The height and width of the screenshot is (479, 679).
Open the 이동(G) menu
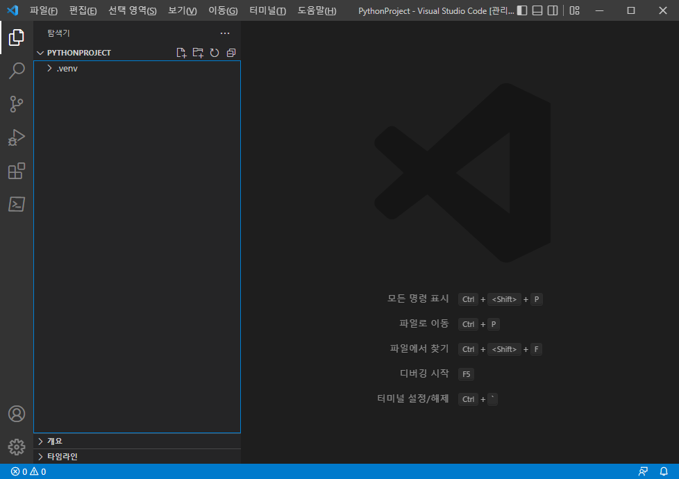click(223, 10)
